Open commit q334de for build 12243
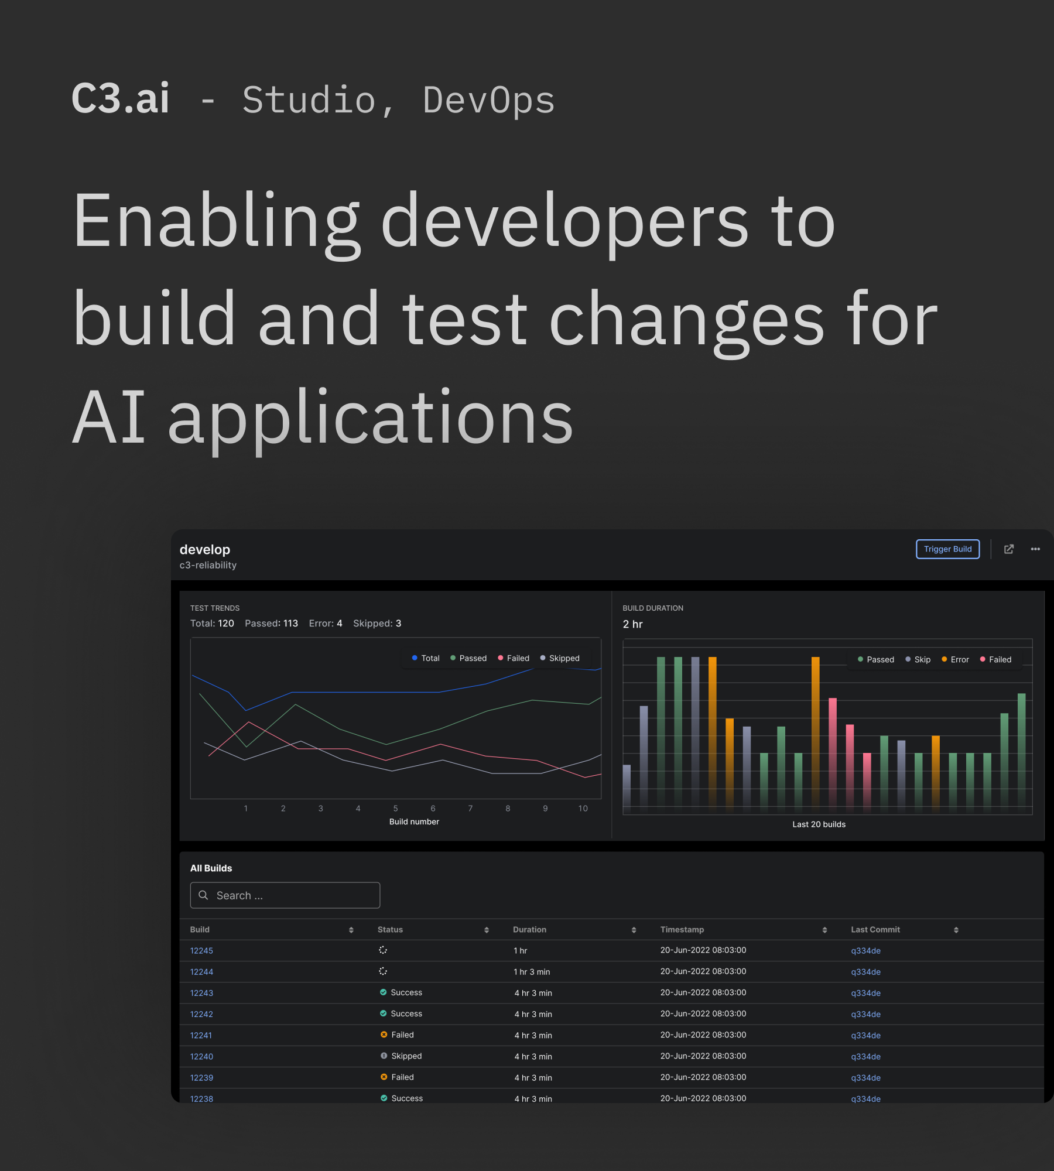The height and width of the screenshot is (1171, 1054). 865,993
